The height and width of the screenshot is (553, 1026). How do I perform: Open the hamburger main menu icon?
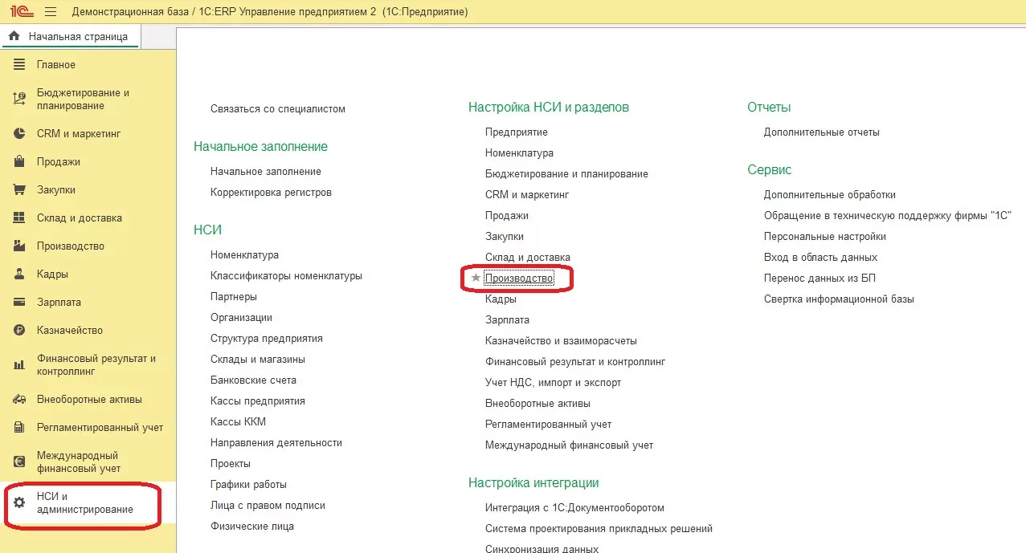pos(51,12)
